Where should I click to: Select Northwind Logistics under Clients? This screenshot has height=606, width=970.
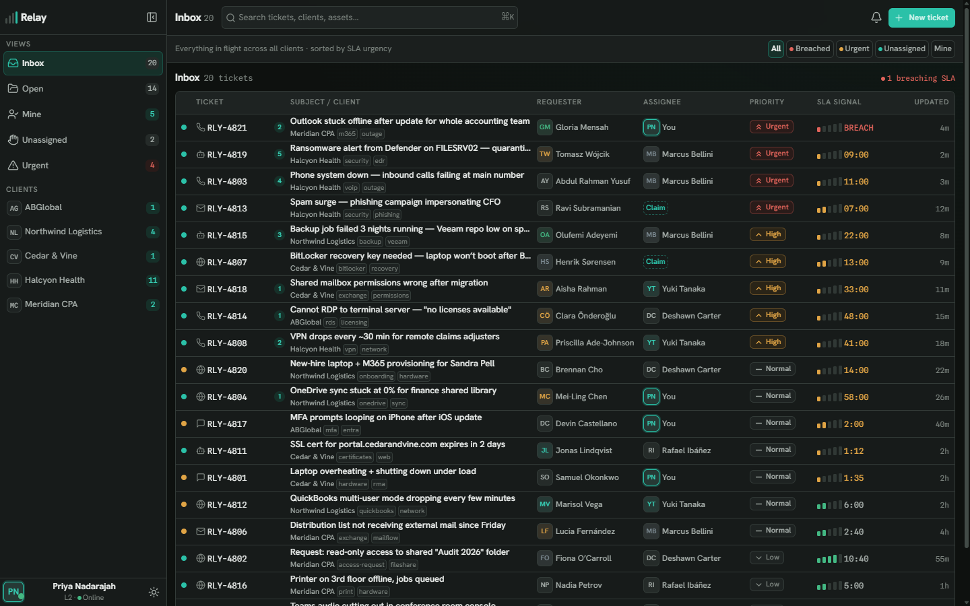coord(83,232)
